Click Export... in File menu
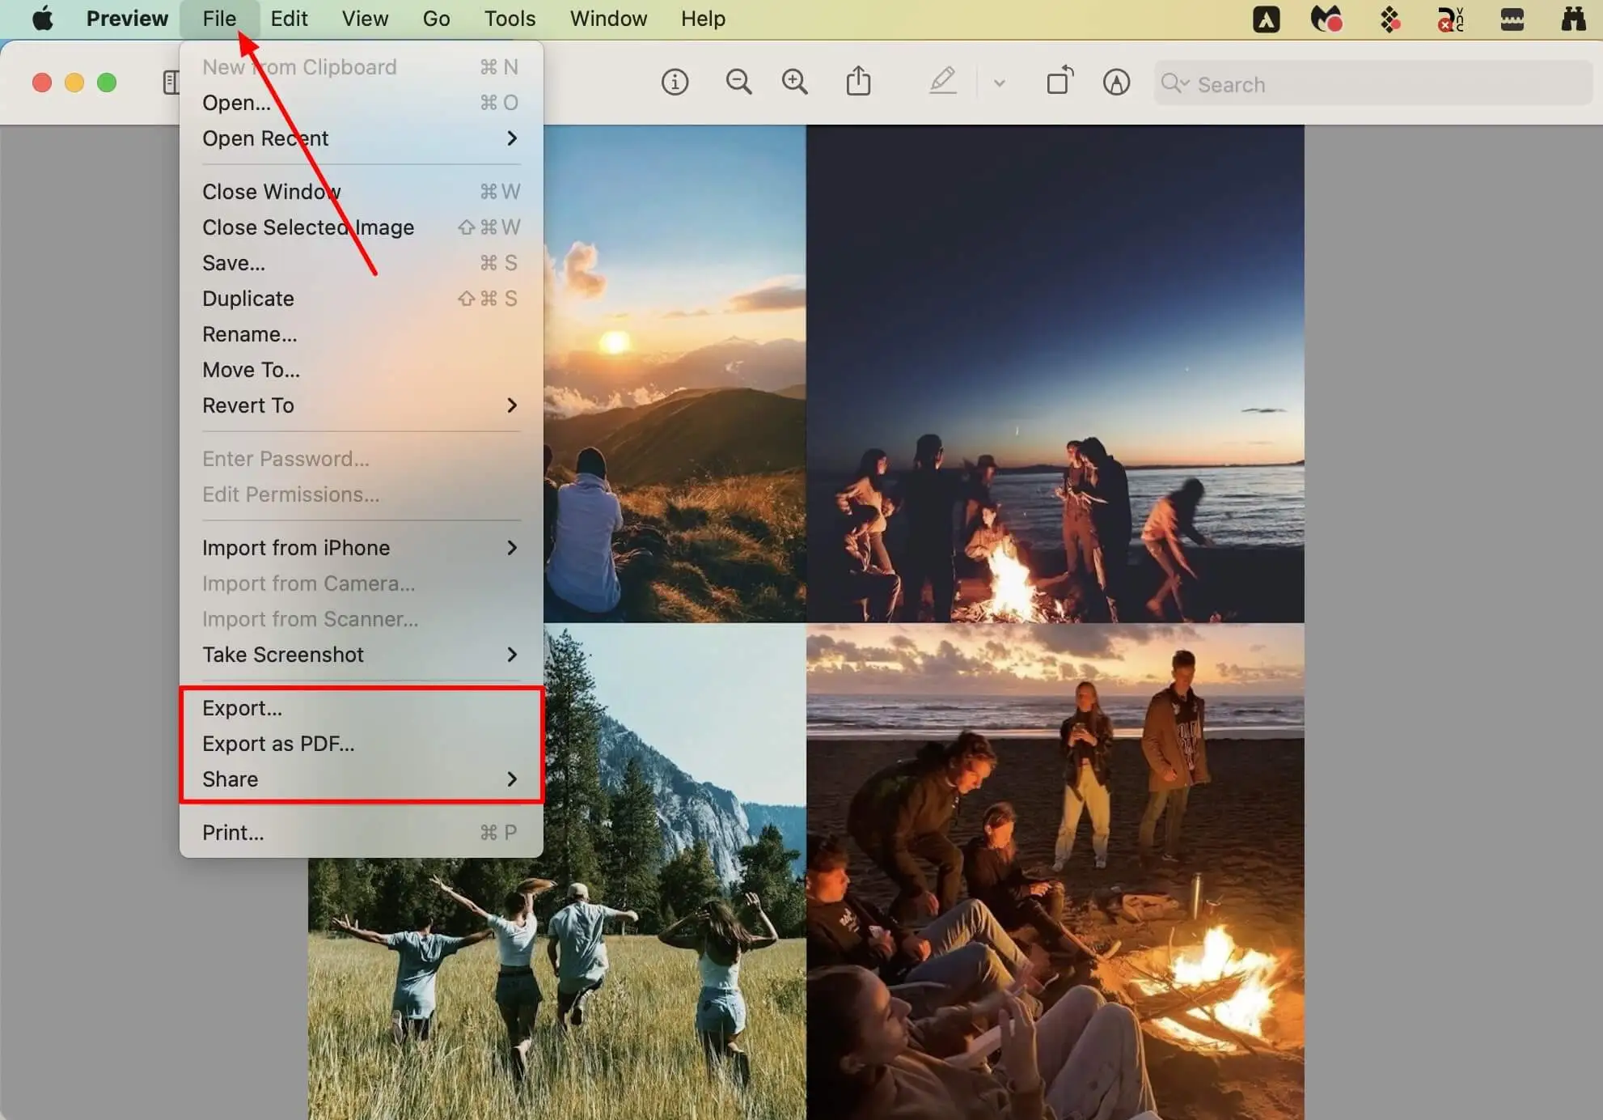Image resolution: width=1603 pixels, height=1120 pixels. coord(243,708)
